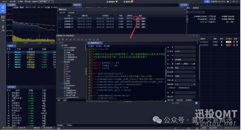Image resolution: width=241 pixels, height=130 pixels.
Task: Toggle run-mode switch in second strategy row
Action: [x=229, y=45]
